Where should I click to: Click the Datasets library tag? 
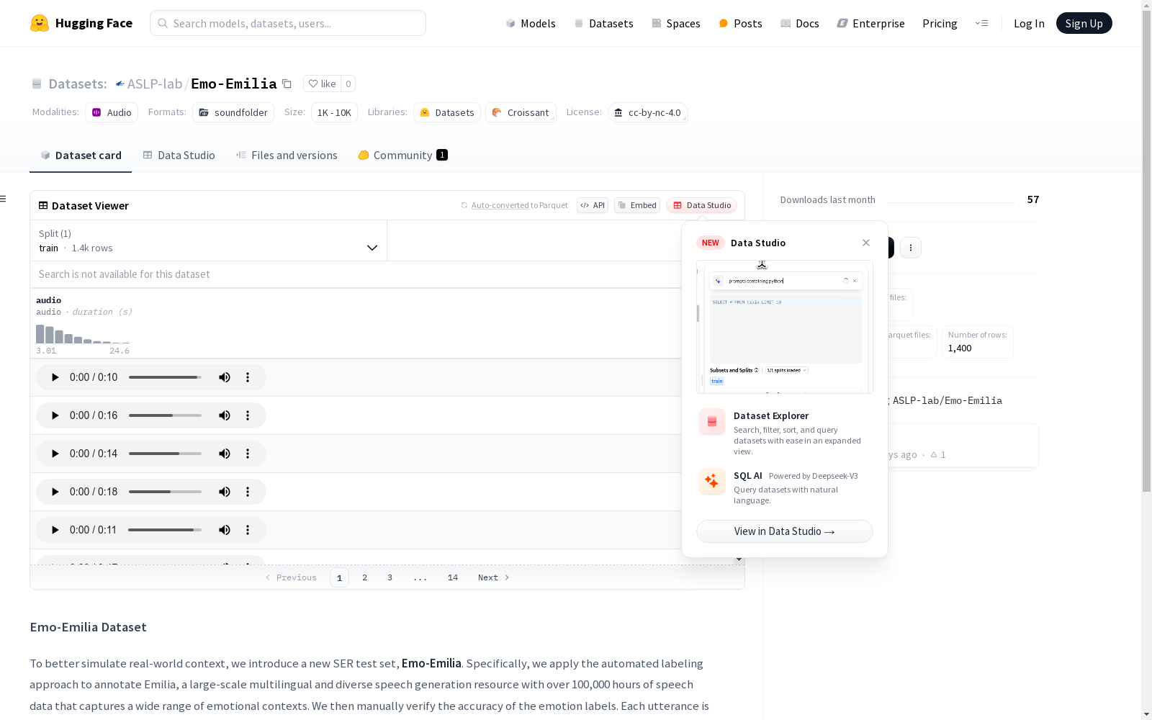(x=447, y=112)
